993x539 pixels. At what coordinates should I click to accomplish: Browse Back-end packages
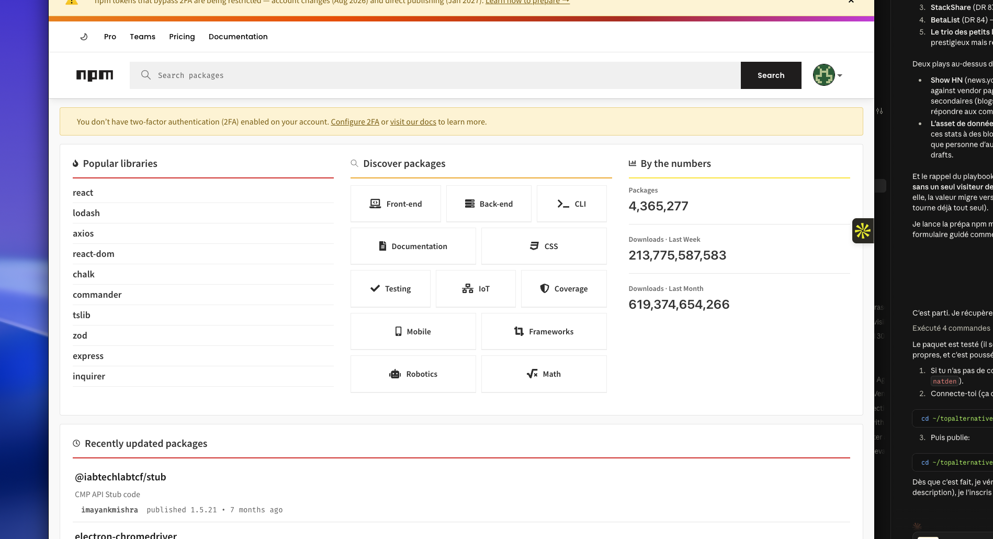(489, 204)
